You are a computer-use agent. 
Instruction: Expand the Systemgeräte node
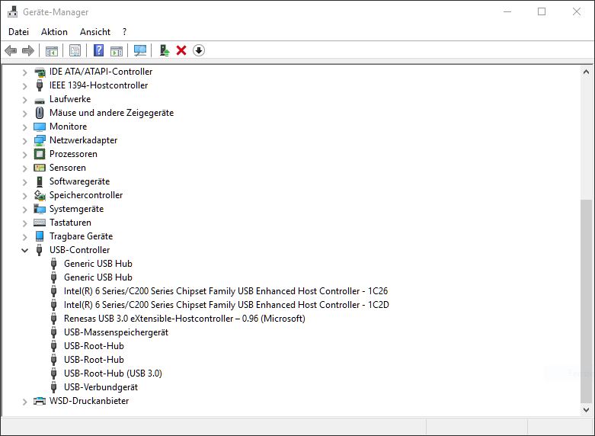tap(24, 210)
